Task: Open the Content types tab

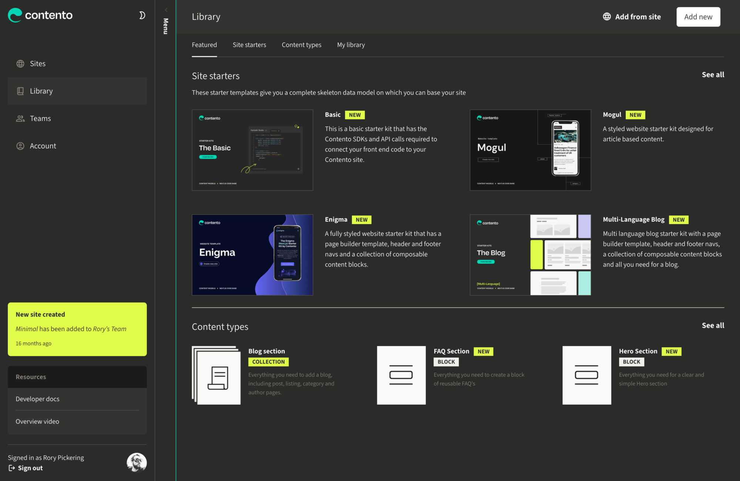Action: [301, 45]
